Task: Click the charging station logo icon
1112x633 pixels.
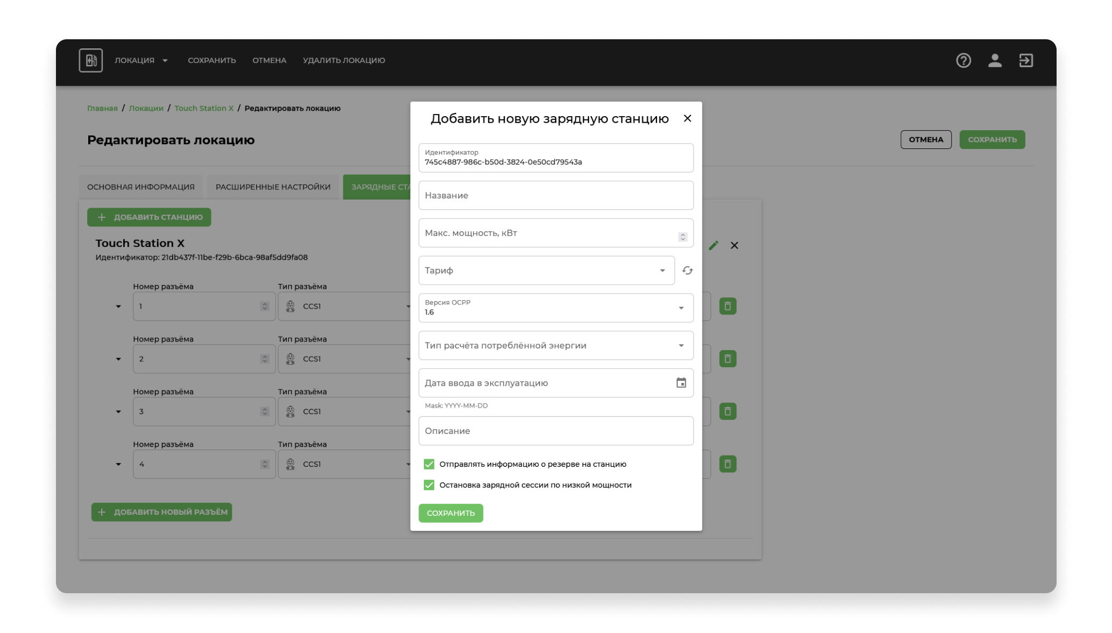Action: click(90, 60)
